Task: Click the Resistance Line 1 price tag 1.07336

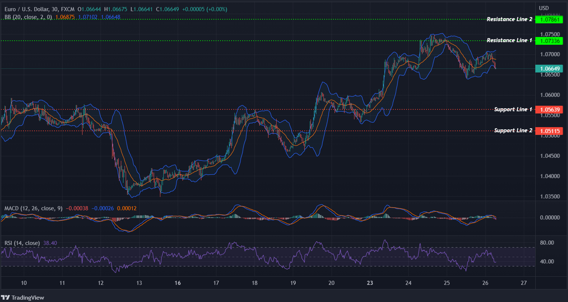Action: (550, 40)
